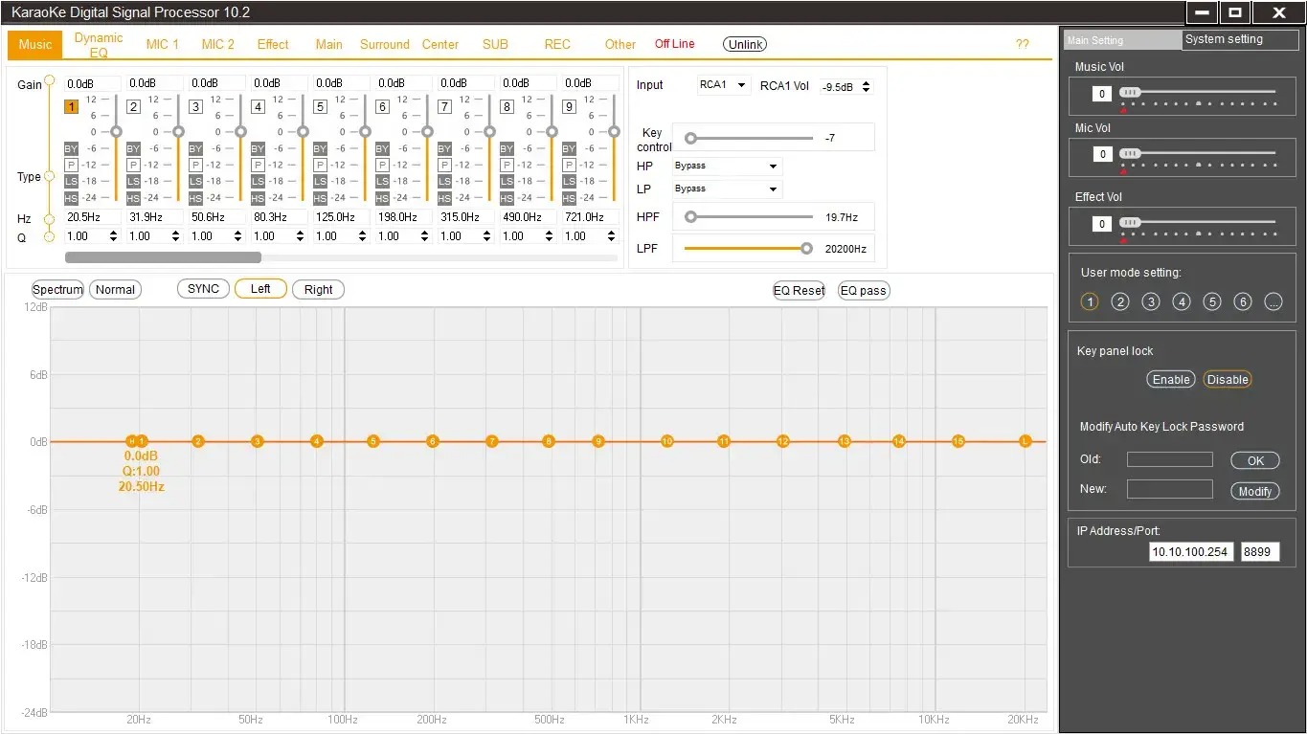The height and width of the screenshot is (734, 1307).
Task: Confirm the password with OK button
Action: [1255, 460]
